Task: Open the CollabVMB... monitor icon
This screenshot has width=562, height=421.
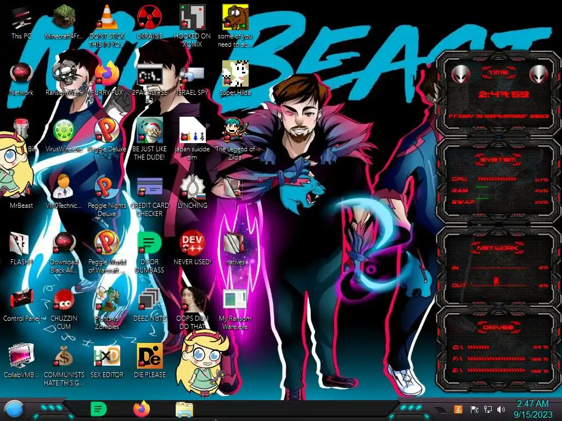Action: point(21,356)
